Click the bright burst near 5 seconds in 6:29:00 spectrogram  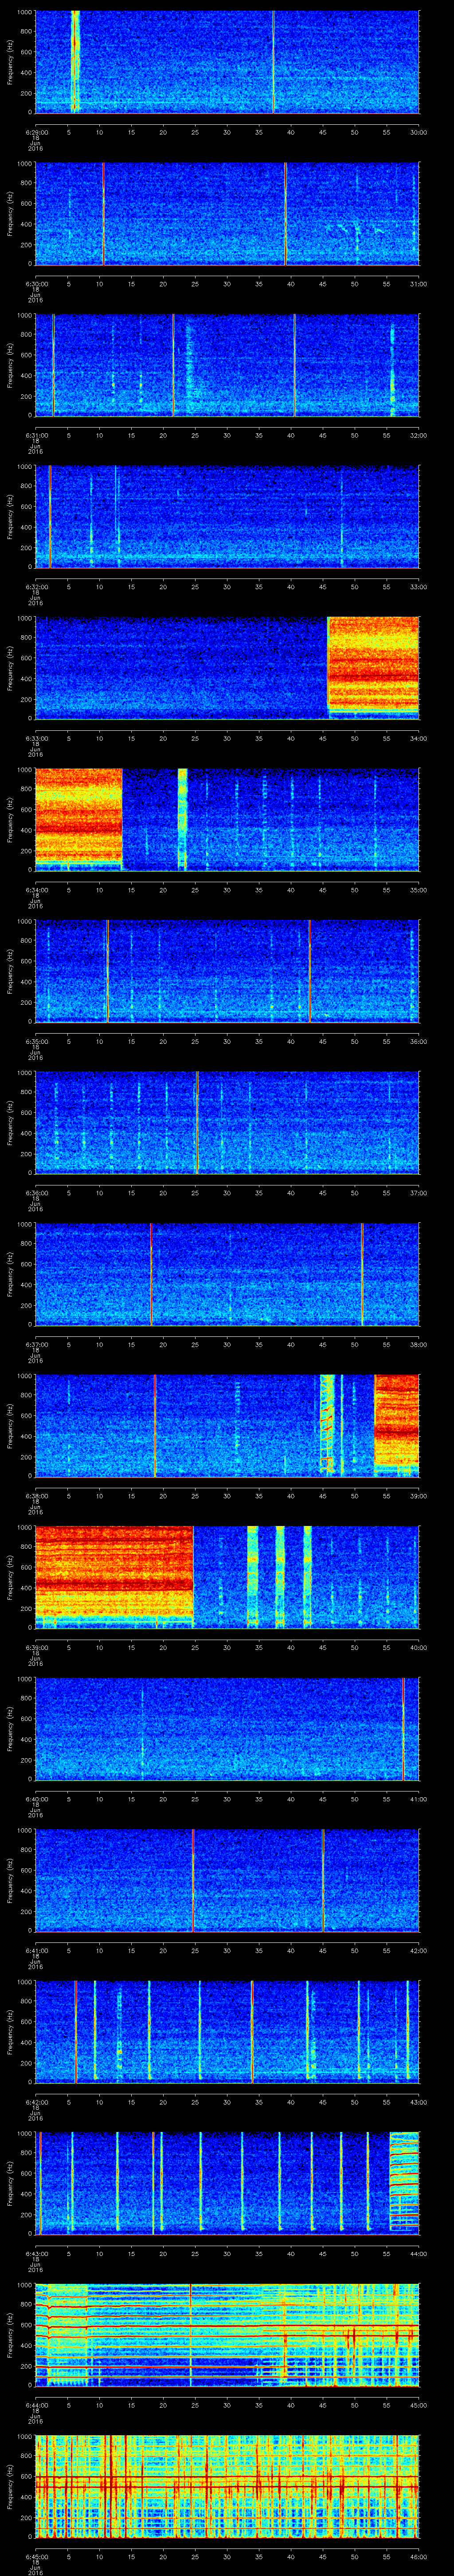(75, 62)
